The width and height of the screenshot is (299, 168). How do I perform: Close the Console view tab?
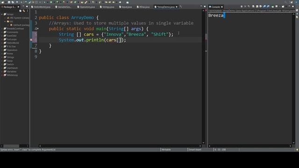click(222, 7)
